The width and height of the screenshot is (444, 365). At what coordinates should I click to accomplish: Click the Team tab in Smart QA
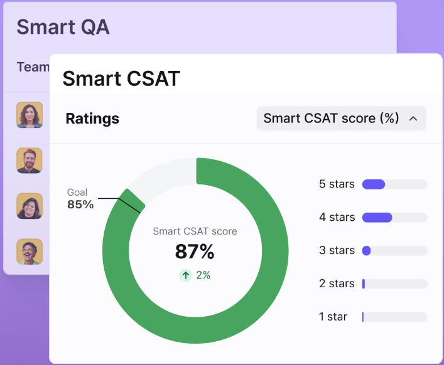[x=33, y=67]
